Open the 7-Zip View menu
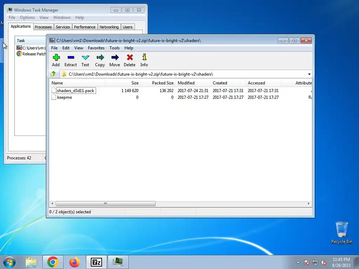The image size is (359, 269). (79, 48)
